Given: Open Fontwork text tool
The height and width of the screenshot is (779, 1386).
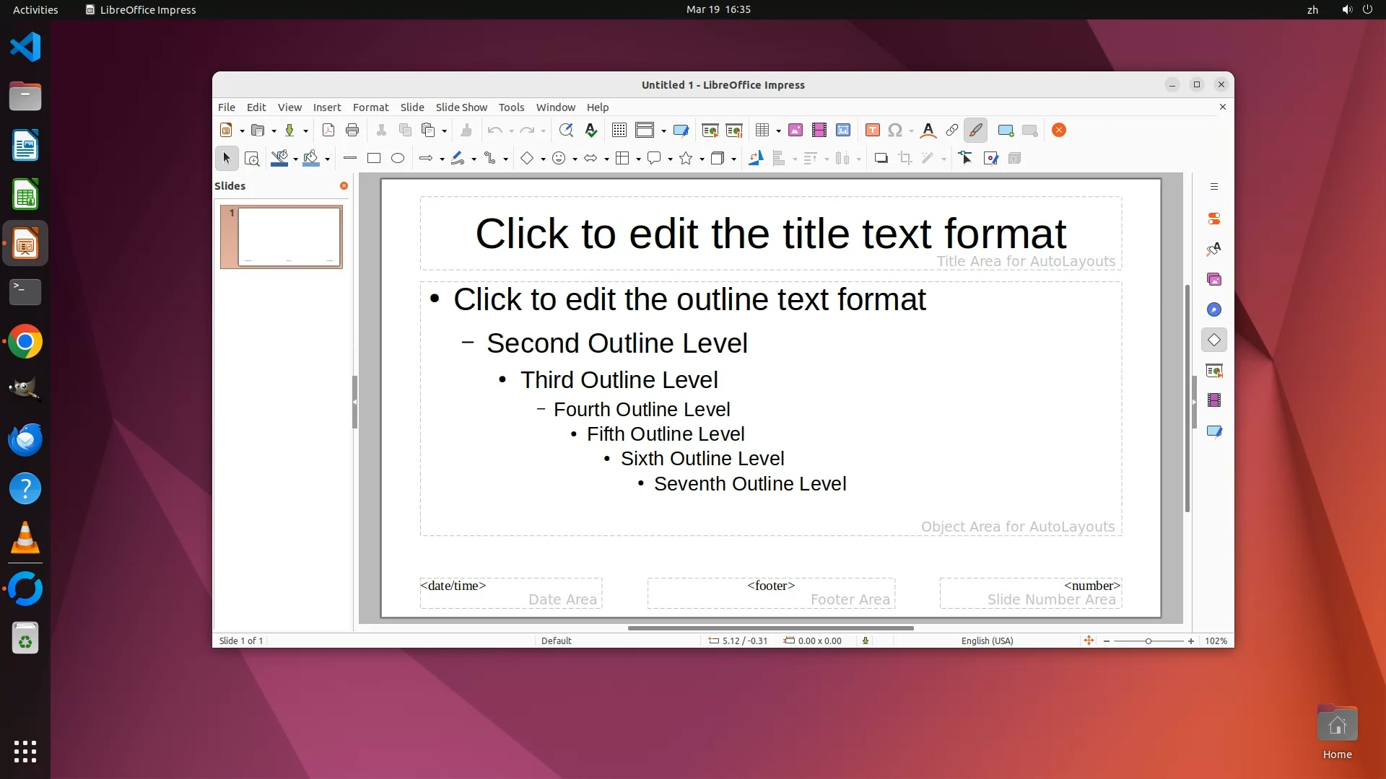Looking at the screenshot, I should click(x=928, y=130).
